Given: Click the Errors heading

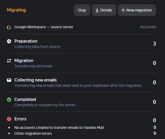Looking at the screenshot, I should tap(20, 119).
